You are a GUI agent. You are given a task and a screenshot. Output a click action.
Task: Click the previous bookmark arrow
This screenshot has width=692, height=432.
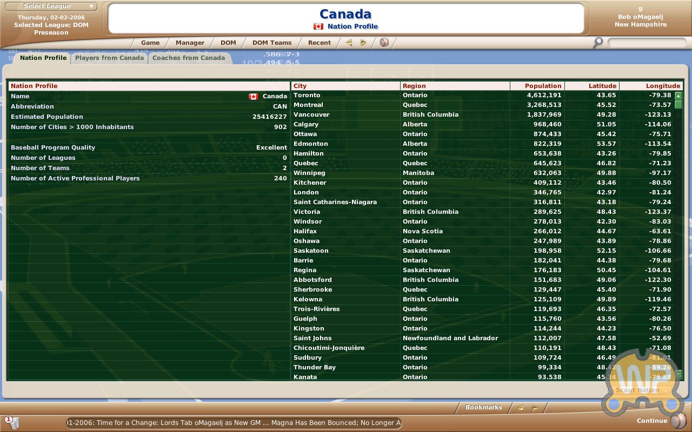point(520,408)
